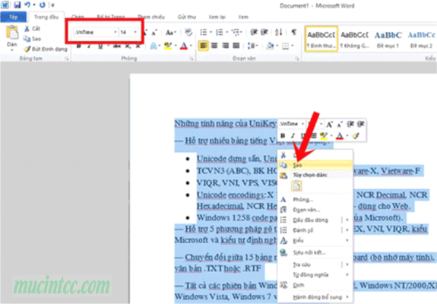This screenshot has width=437, height=304.
Task: Switch to Gửi thư ribbon tab
Action: (x=187, y=17)
